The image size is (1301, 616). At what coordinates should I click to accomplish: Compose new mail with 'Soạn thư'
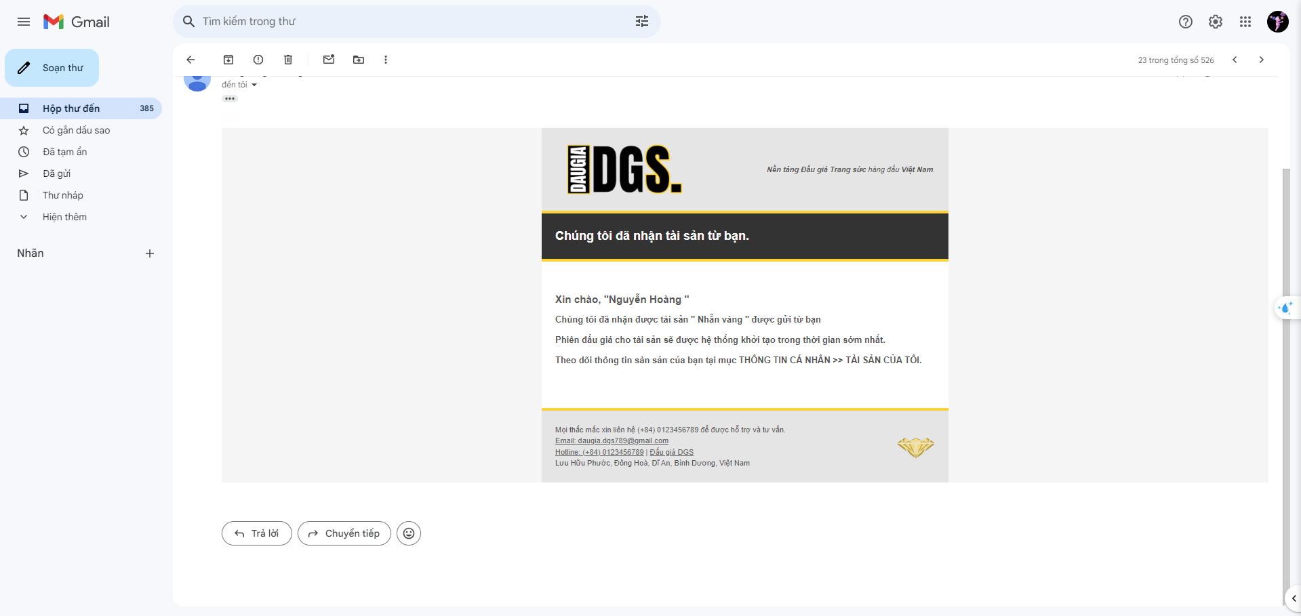52,68
